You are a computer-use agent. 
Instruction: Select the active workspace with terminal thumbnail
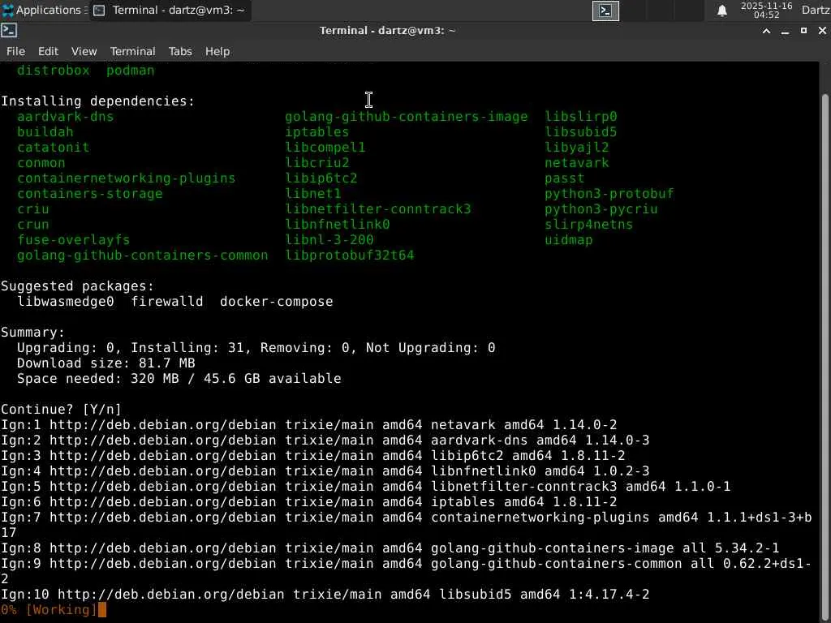[x=605, y=11]
